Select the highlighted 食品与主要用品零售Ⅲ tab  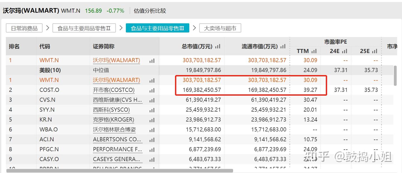(x=157, y=28)
